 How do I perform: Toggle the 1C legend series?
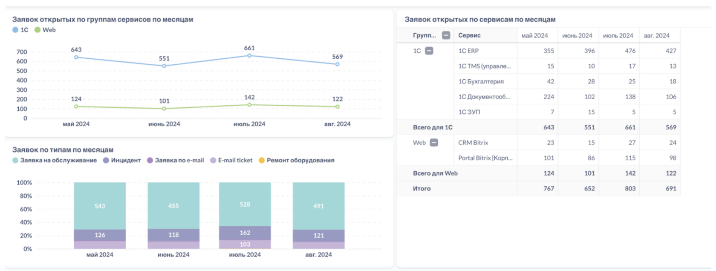tap(20, 30)
